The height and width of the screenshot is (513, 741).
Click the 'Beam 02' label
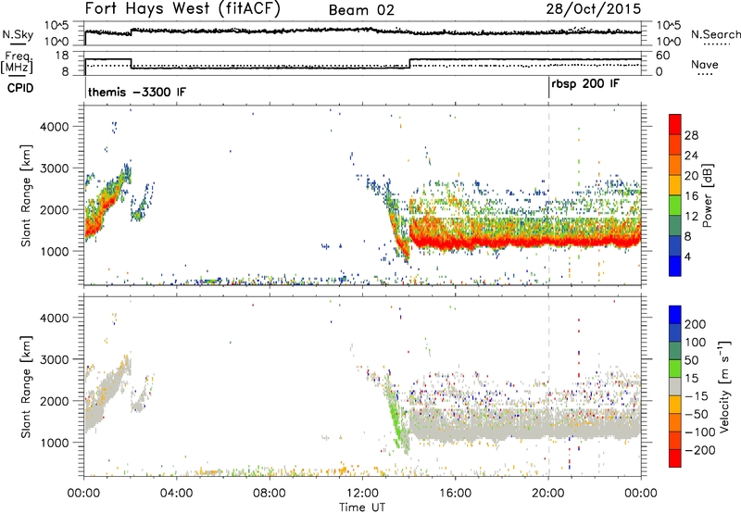coord(361,10)
